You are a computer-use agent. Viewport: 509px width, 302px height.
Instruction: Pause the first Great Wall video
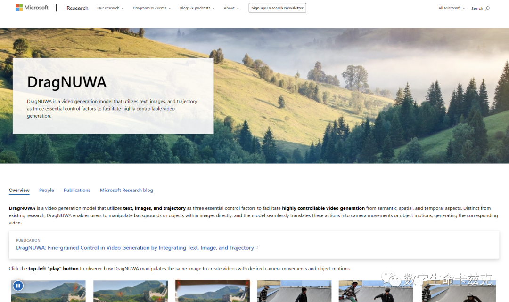[18, 286]
